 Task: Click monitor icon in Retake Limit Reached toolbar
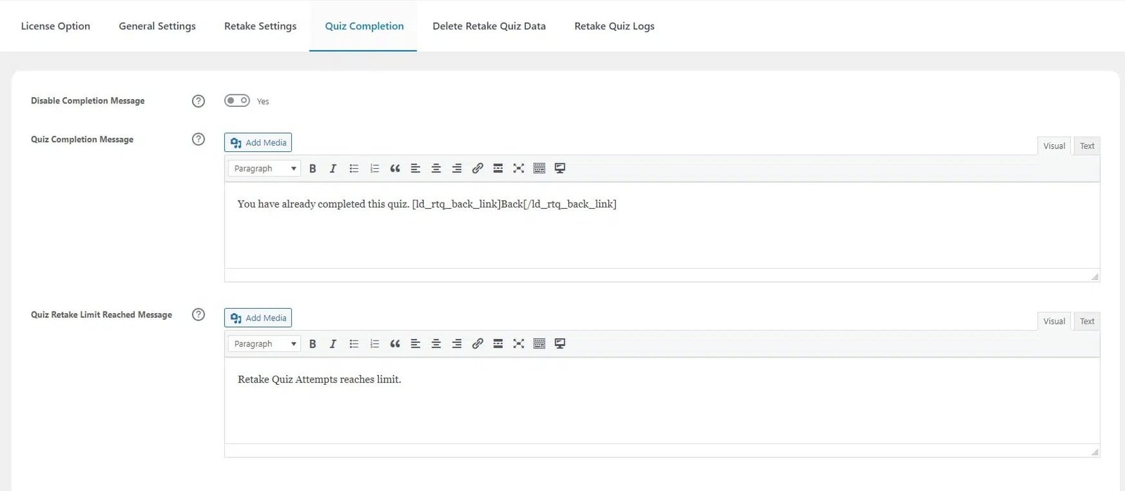pos(560,343)
